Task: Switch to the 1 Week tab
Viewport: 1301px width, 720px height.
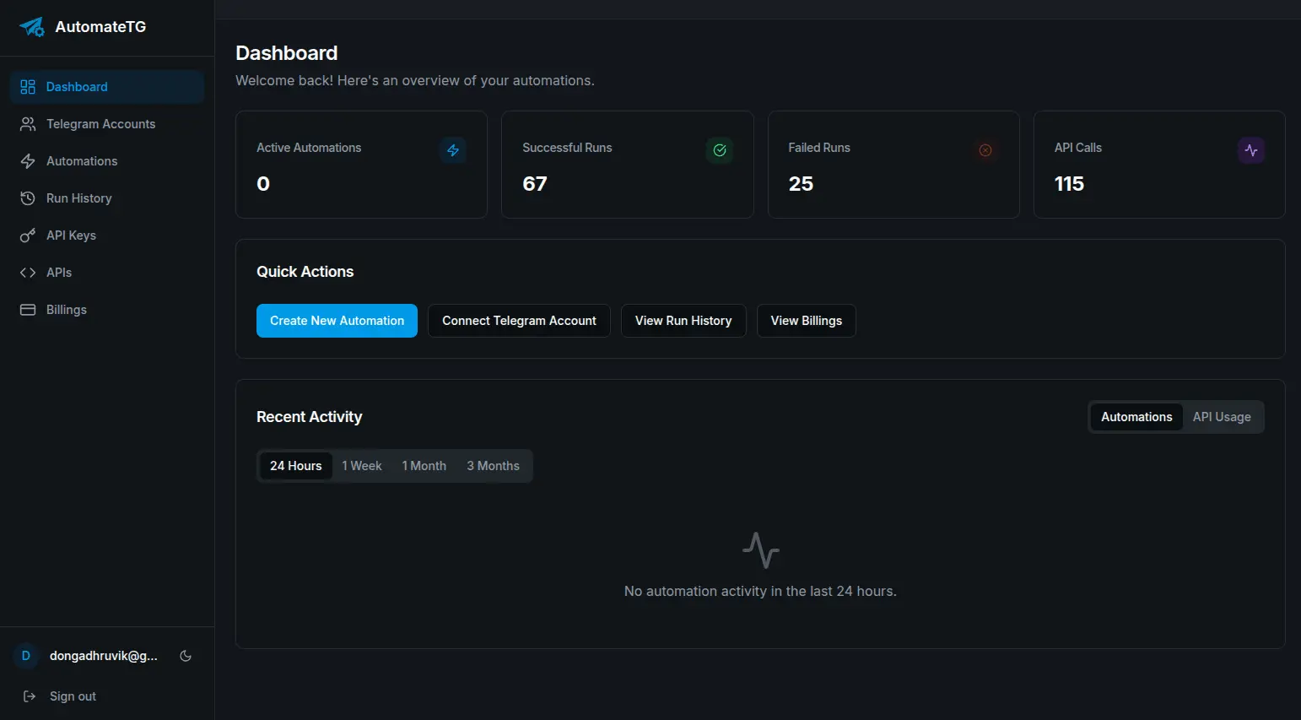Action: click(x=362, y=466)
